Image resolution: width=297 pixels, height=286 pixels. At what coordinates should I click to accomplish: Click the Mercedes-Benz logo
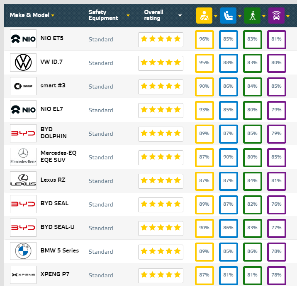(23, 157)
